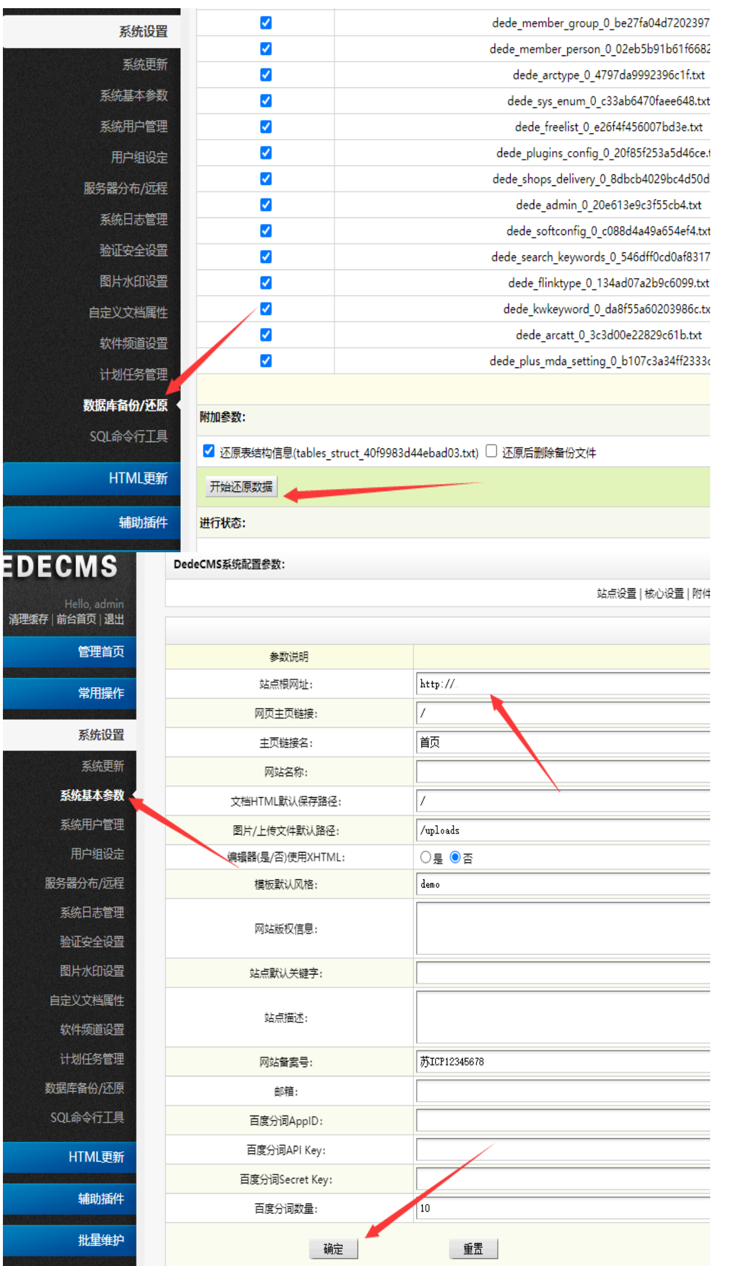Uncheck restore table structure info checkbox
This screenshot has width=730, height=1266.
pos(209,451)
